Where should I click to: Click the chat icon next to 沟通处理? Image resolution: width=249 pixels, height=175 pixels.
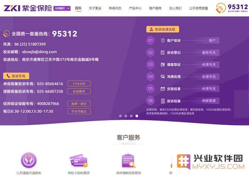163,77
